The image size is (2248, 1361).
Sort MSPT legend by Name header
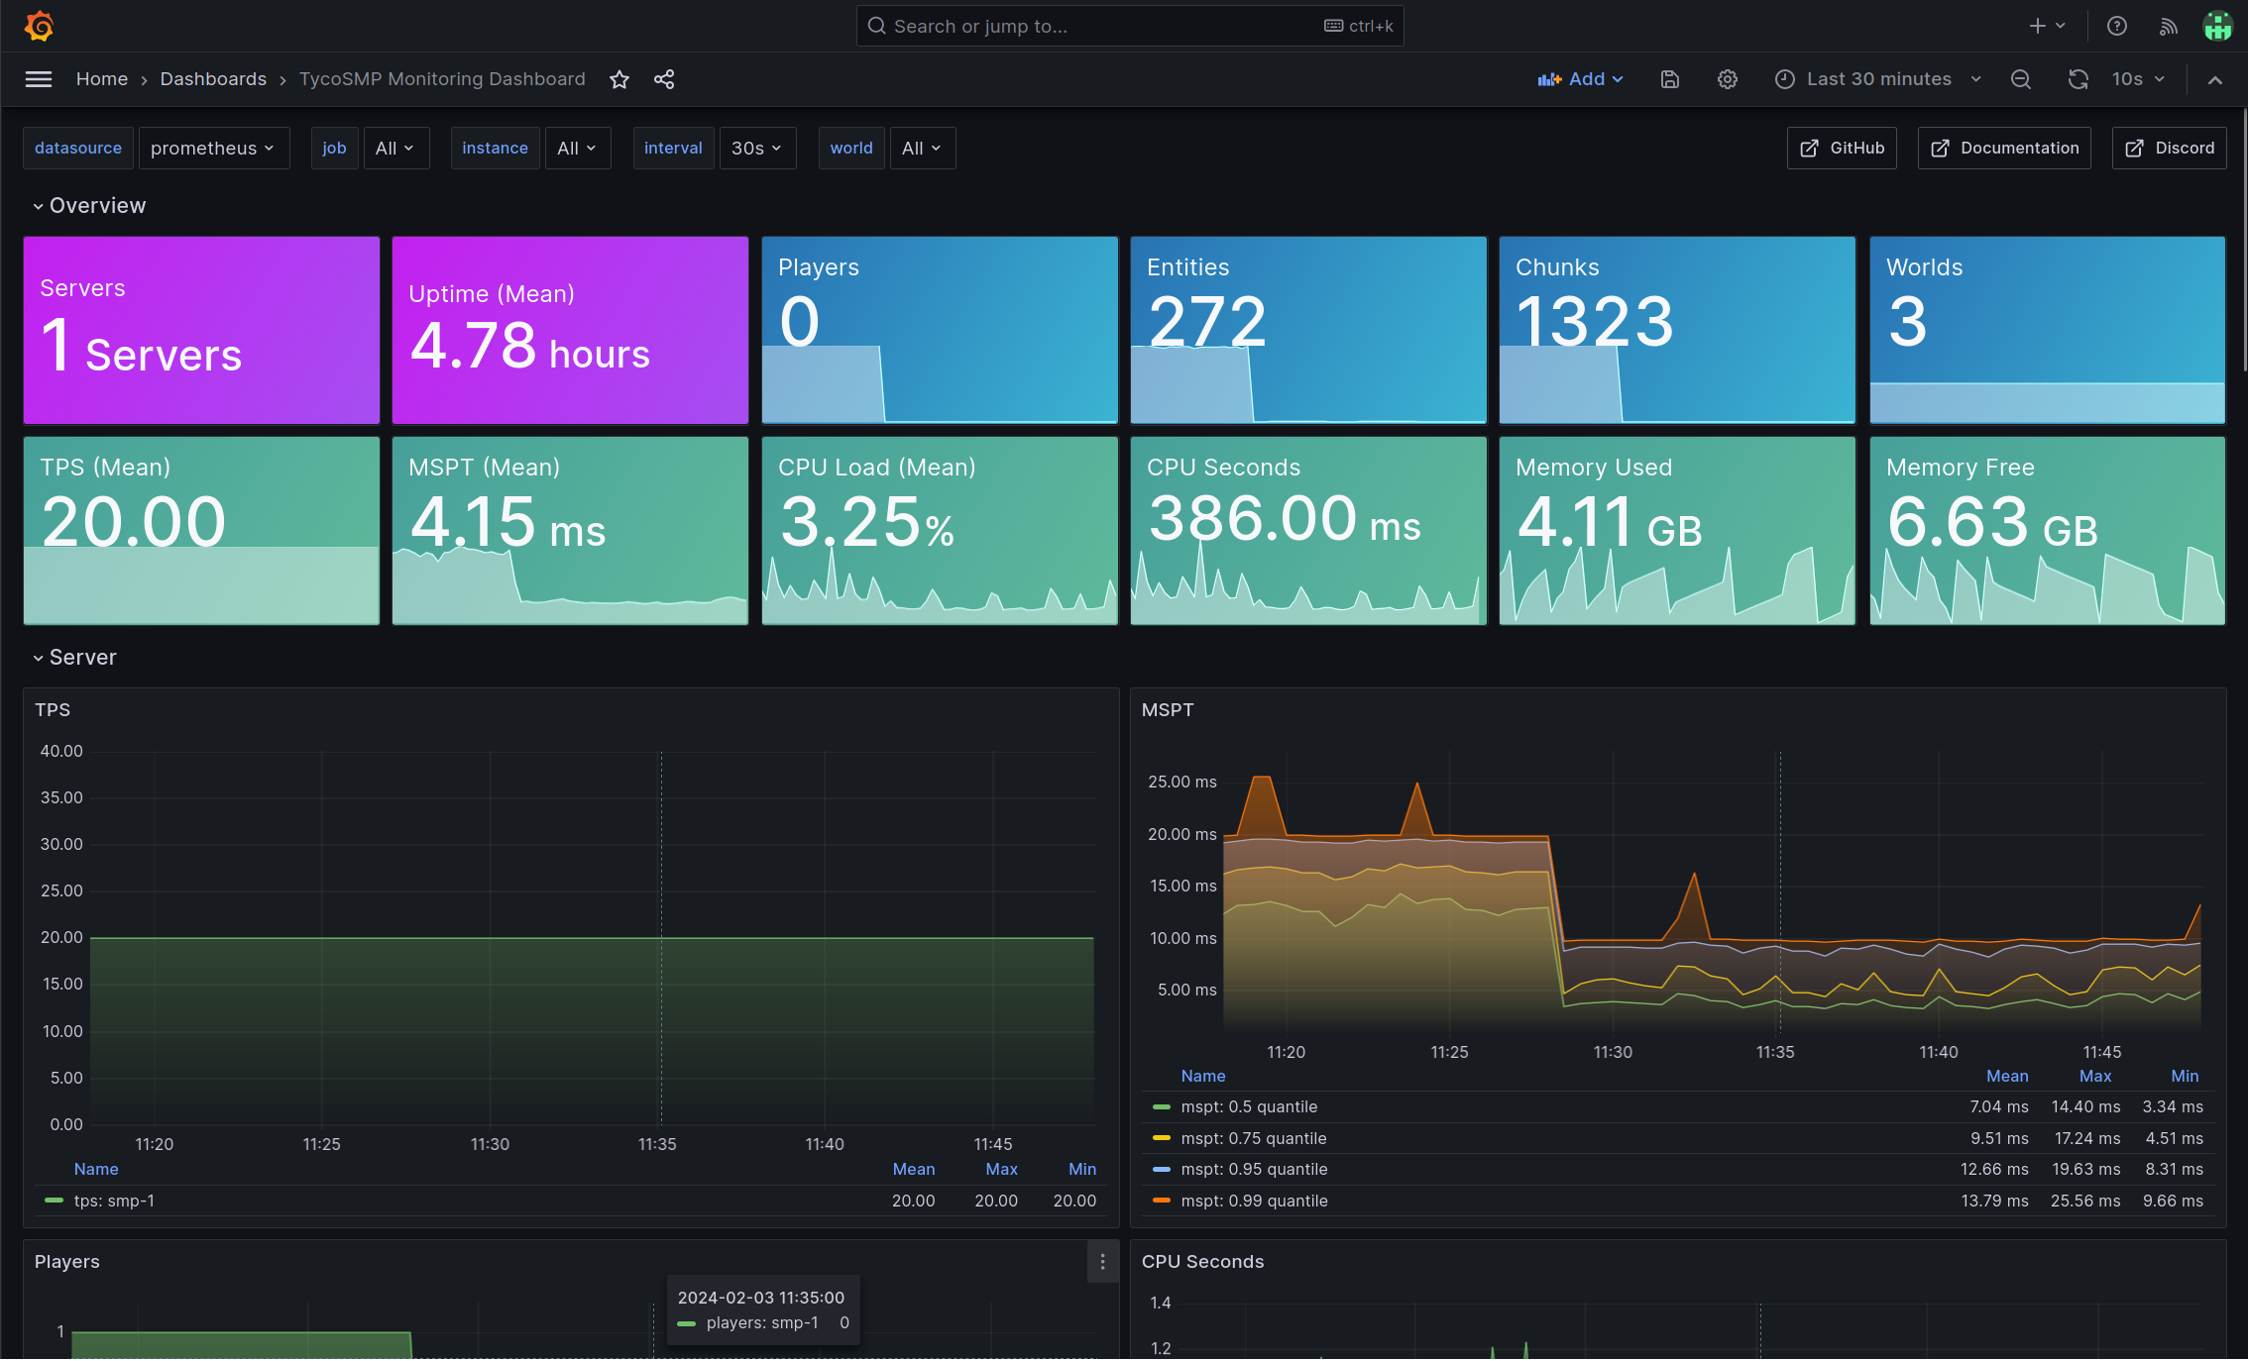1203,1076
